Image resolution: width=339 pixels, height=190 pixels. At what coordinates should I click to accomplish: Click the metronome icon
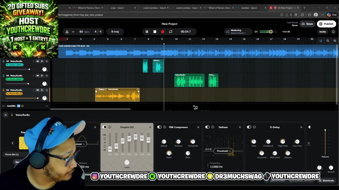click(x=67, y=32)
